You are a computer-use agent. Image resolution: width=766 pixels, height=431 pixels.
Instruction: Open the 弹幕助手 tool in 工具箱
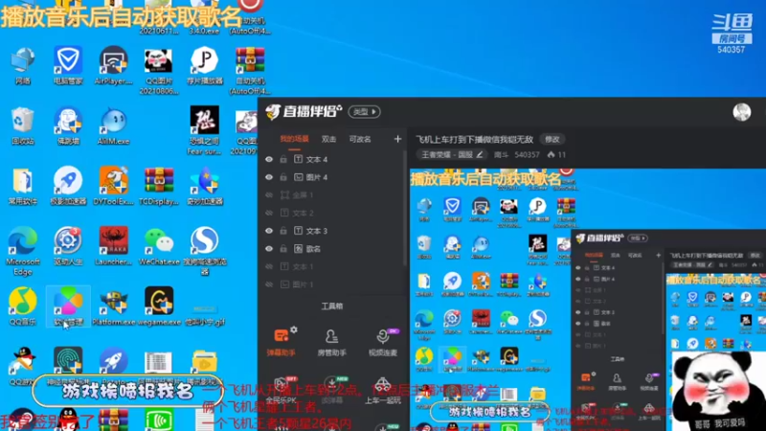(x=281, y=342)
